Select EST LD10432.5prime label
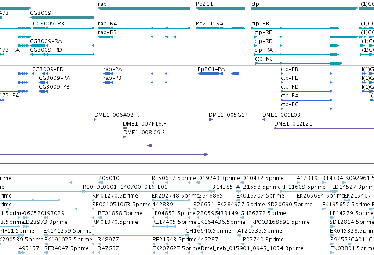The height and width of the screenshot is (255, 374). [x=261, y=178]
